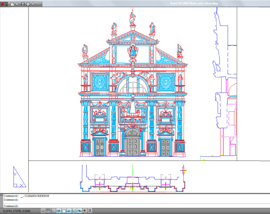Click the Open file icon
Image resolution: width=270 pixels, height=214 pixels.
(17, 4)
